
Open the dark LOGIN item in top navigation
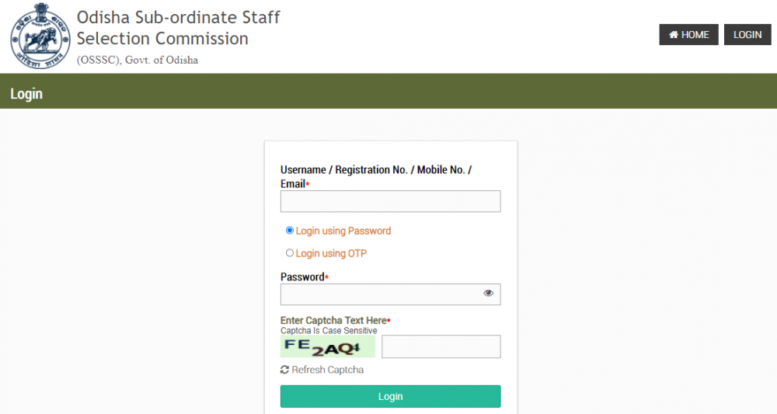747,35
